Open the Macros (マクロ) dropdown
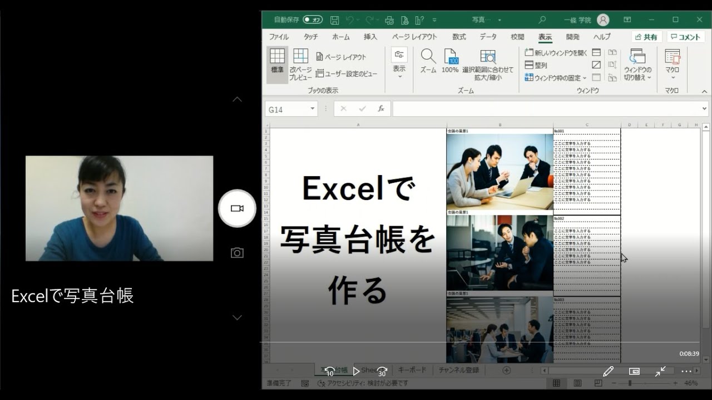This screenshot has width=712, height=400. (x=673, y=63)
